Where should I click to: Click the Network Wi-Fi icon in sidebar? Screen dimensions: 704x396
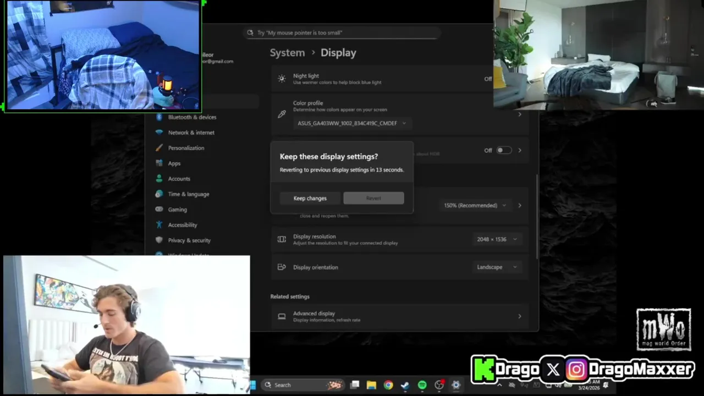point(159,133)
